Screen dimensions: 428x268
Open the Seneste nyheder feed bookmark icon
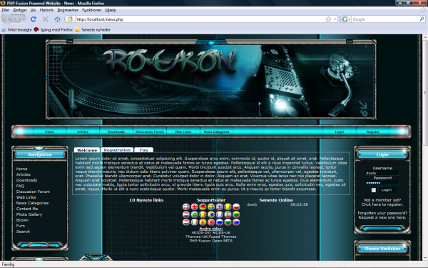tap(77, 29)
